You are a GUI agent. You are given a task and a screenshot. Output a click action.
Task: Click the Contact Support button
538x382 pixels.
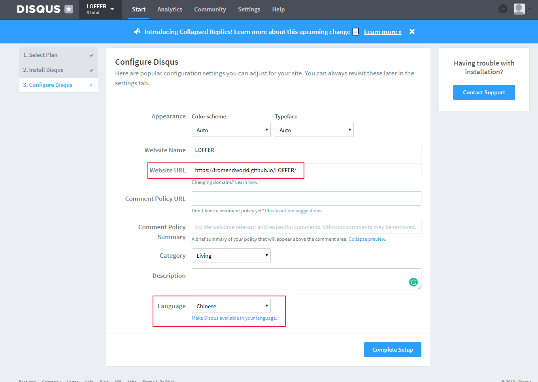[x=484, y=92]
